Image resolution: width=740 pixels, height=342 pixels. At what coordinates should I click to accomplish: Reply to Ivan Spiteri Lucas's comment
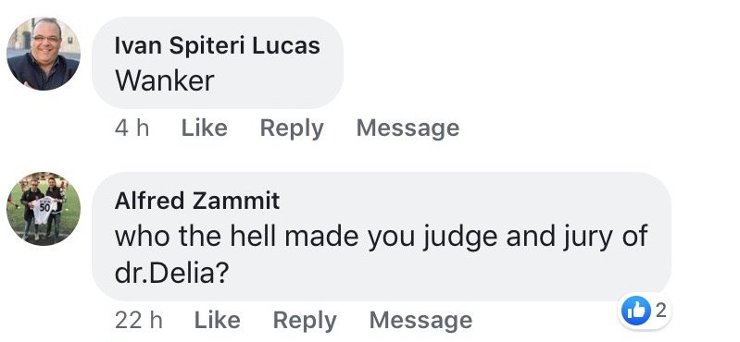[x=292, y=128]
